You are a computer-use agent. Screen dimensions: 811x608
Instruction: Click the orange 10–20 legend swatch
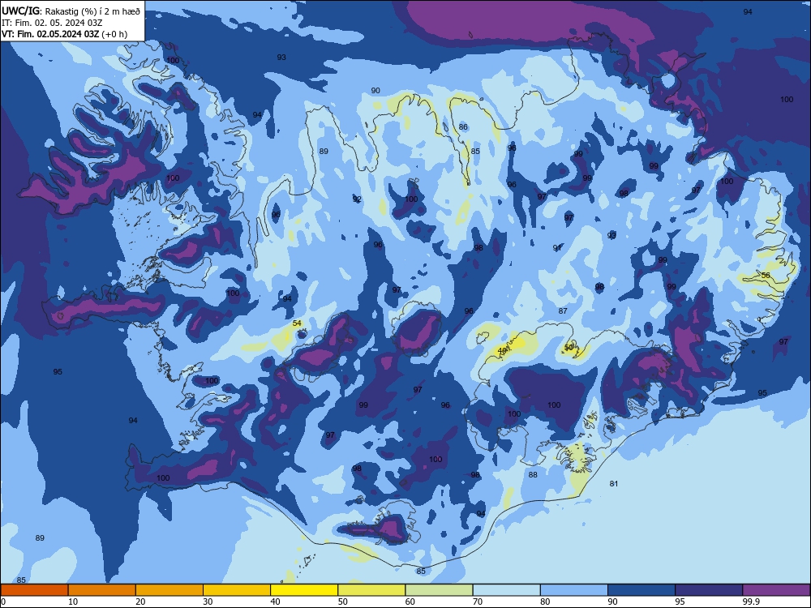[102, 590]
